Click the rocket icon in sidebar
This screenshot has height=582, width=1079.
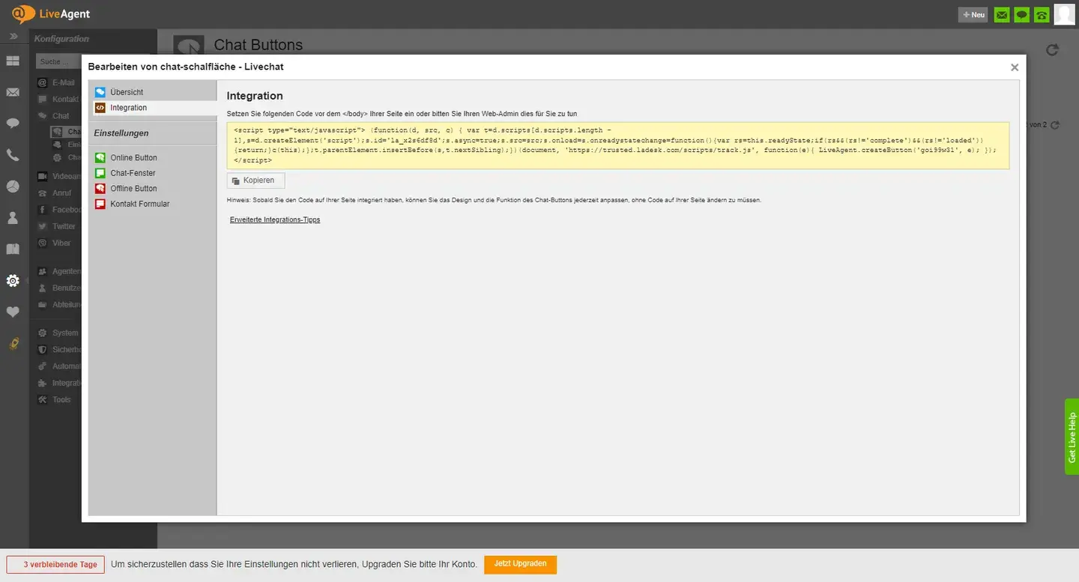13,344
